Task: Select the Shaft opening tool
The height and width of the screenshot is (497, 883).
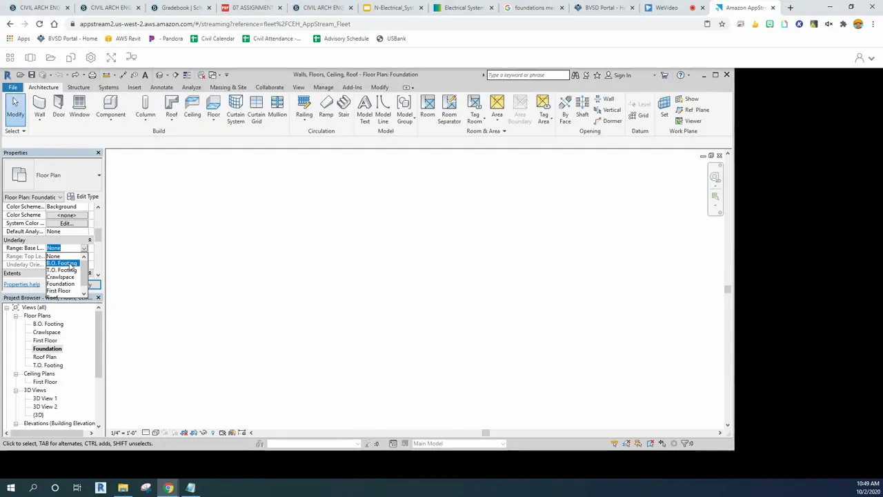Action: [x=582, y=107]
